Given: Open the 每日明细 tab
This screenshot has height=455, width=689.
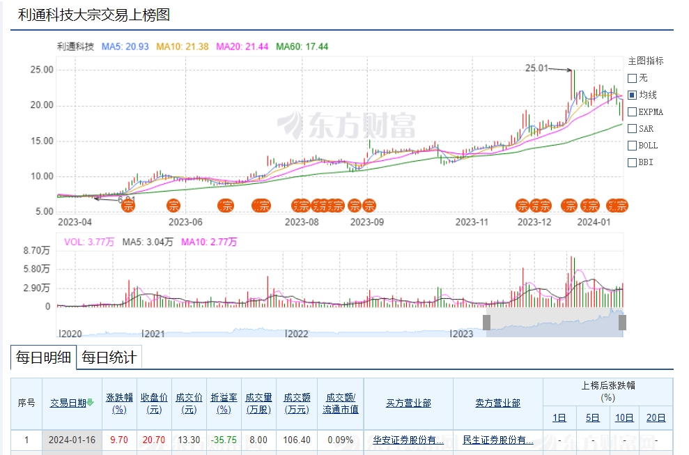Looking at the screenshot, I should (43, 358).
